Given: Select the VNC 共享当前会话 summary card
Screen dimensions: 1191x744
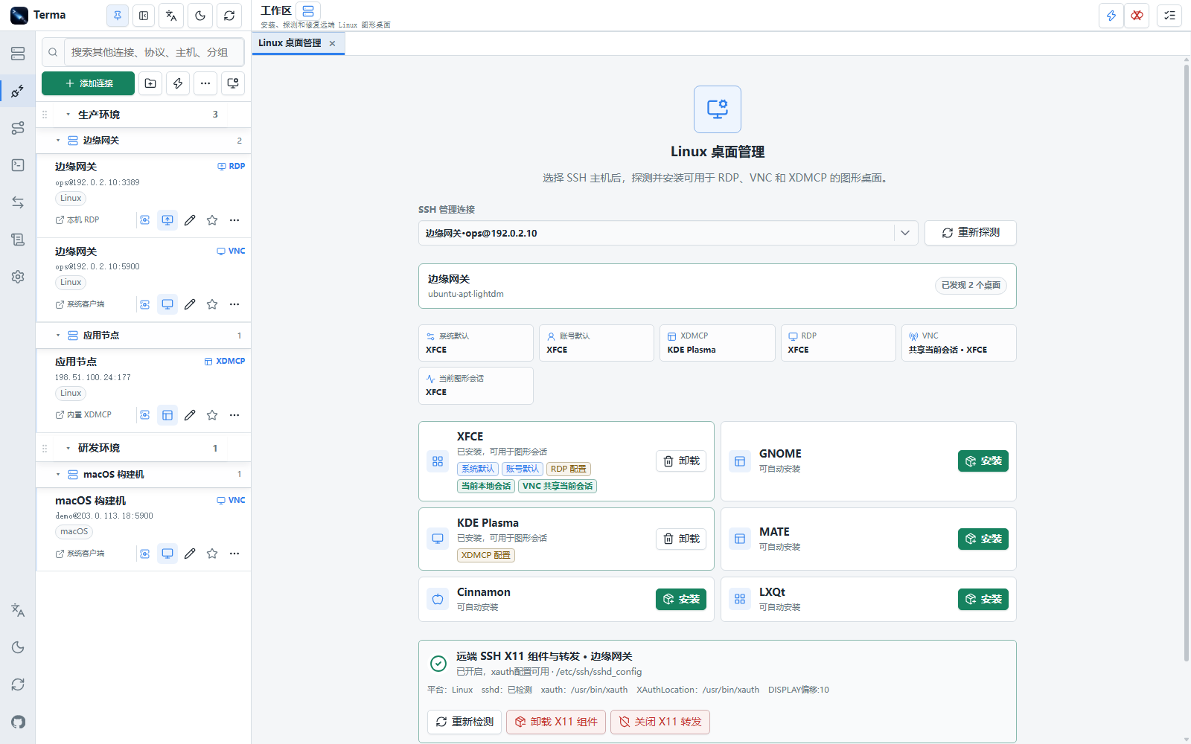Looking at the screenshot, I should click(x=959, y=343).
